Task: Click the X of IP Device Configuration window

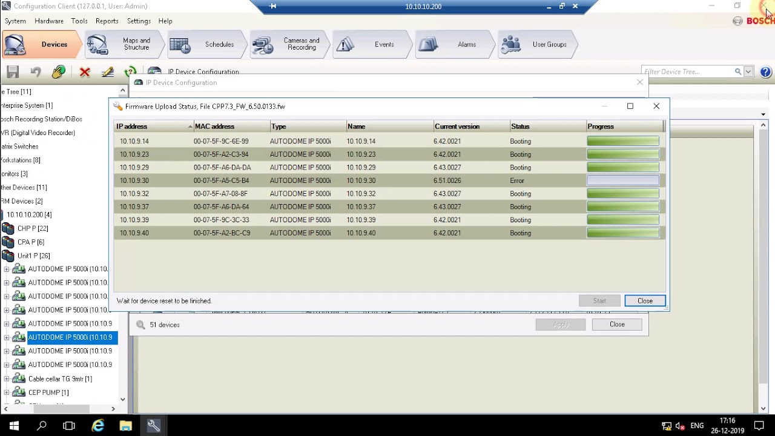Action: click(639, 82)
